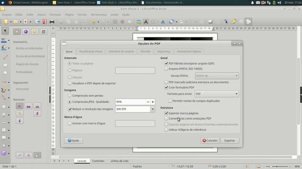Switch to the 'Interface do usuário' tab
The height and width of the screenshot is (169, 302).
click(x=121, y=51)
